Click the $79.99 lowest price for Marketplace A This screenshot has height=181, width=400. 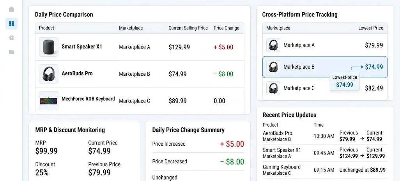tap(374, 45)
